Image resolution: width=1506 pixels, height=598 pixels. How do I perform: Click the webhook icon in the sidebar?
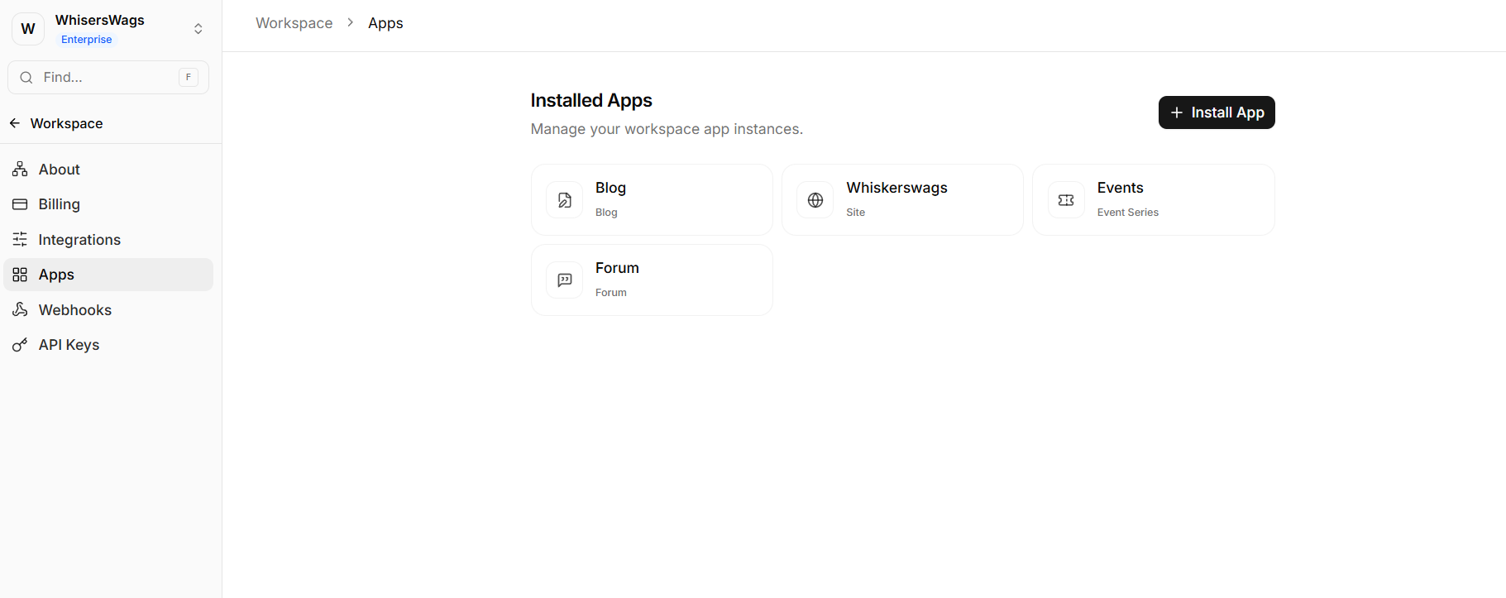click(x=20, y=309)
